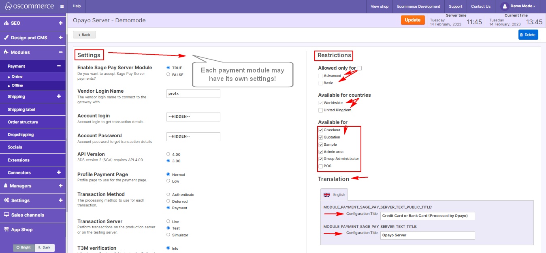Open Socials in sidebar
This screenshot has width=546, height=253.
coord(32,147)
